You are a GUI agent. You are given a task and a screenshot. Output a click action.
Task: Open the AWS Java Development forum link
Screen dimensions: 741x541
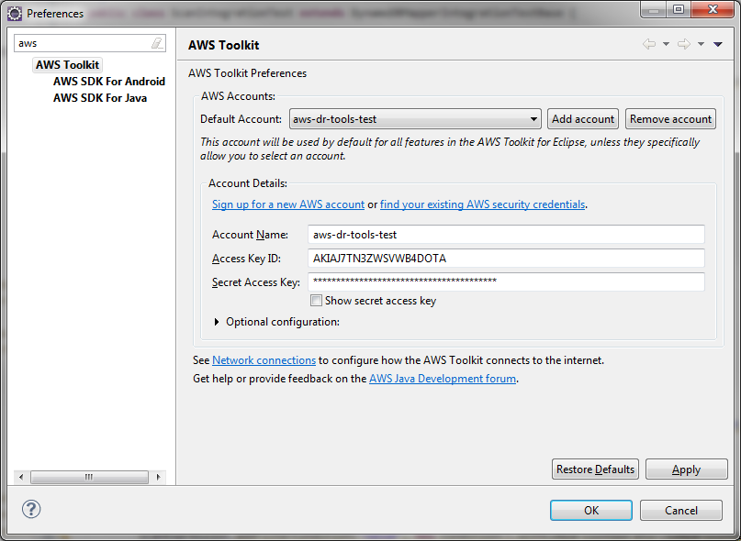tap(443, 379)
